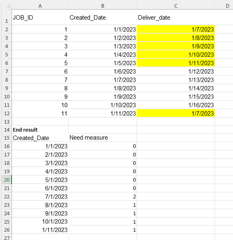Image resolution: width=233 pixels, height=240 pixels.
Task: Select row 13 header
Action: 6,122
